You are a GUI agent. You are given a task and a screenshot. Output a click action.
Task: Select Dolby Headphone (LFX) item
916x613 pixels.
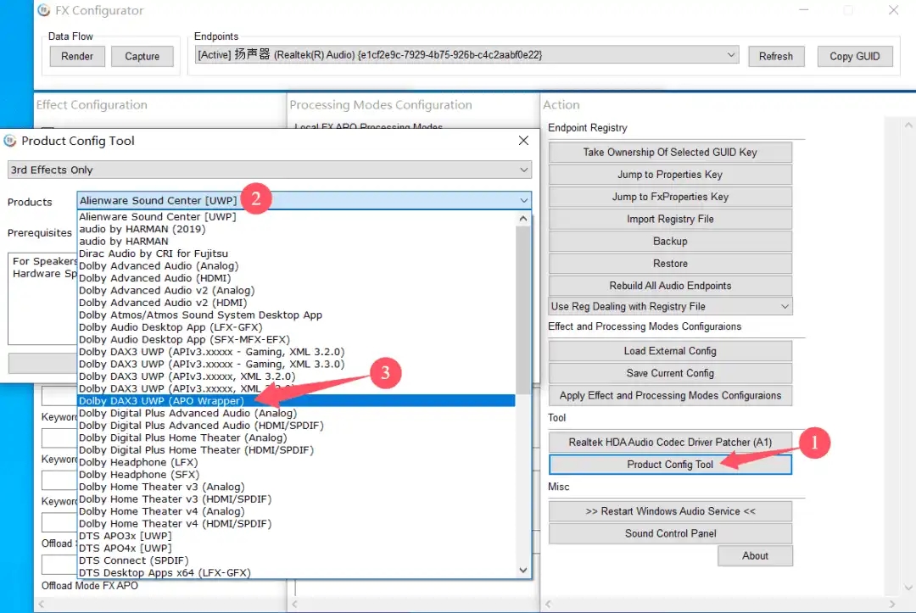(297, 462)
